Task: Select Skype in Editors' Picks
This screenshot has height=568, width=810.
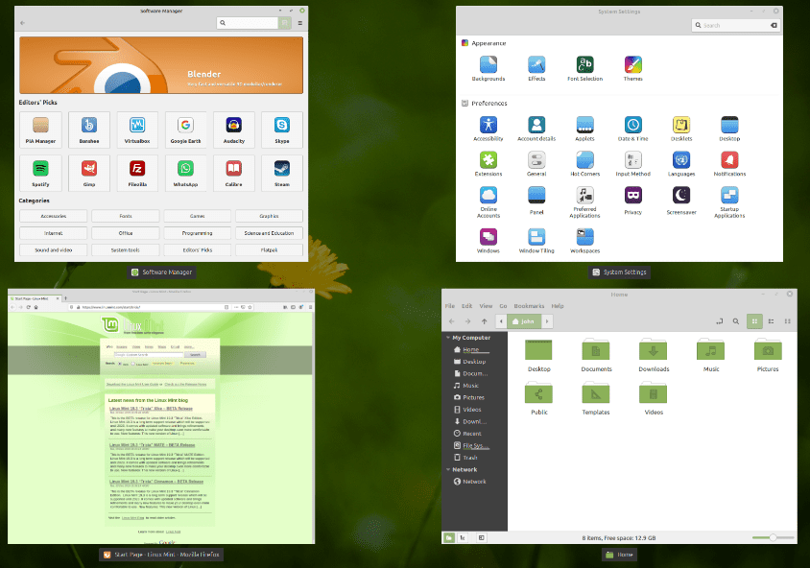Action: pos(282,130)
